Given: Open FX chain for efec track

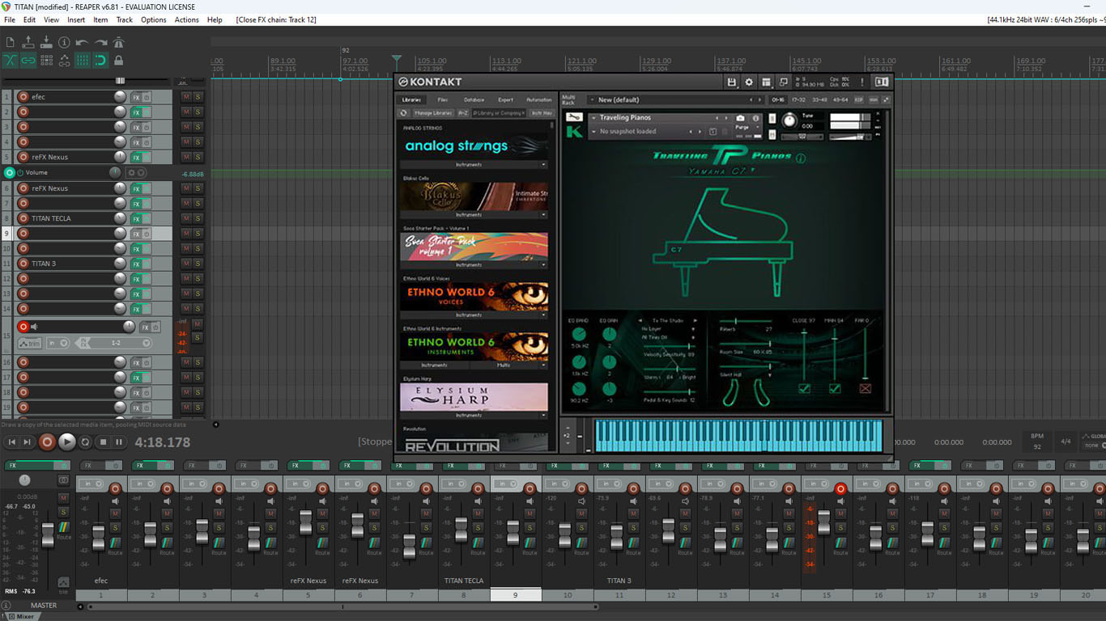Looking at the screenshot, I should pyautogui.click(x=136, y=97).
